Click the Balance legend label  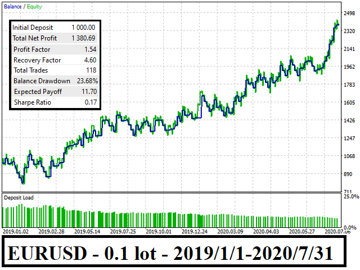click(x=13, y=7)
